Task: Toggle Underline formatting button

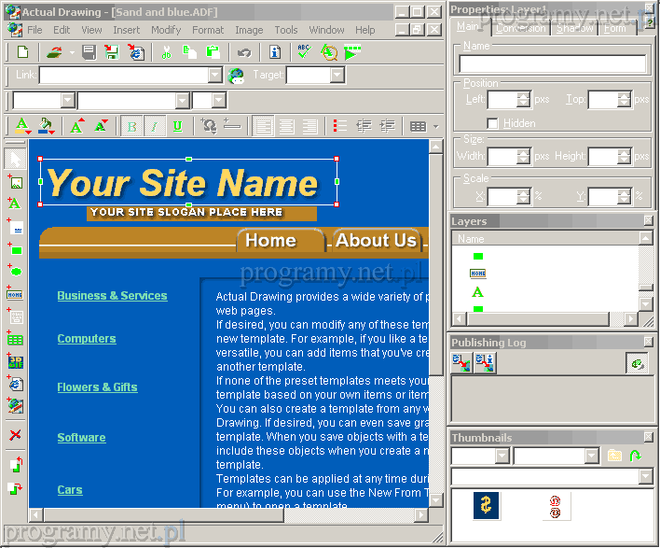Action: (176, 126)
